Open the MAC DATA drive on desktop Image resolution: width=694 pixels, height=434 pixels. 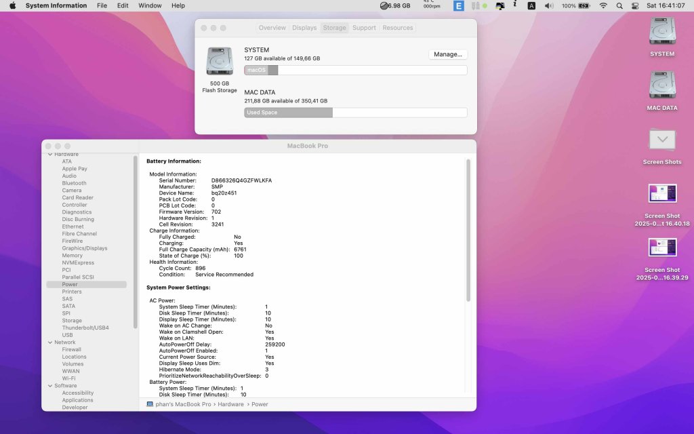[661, 85]
